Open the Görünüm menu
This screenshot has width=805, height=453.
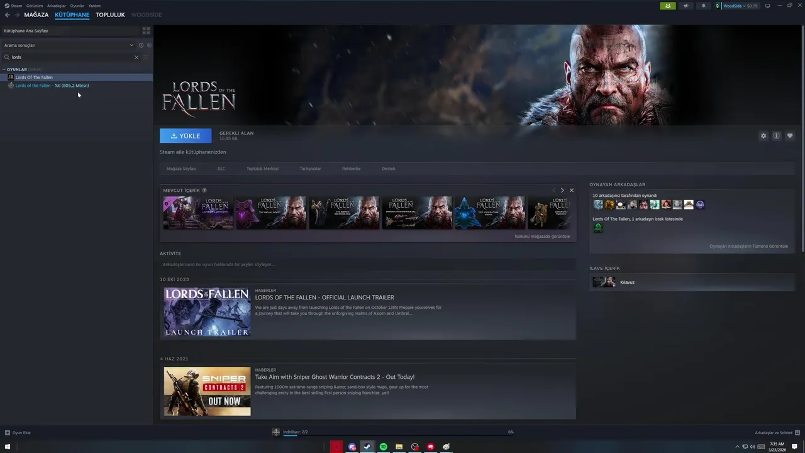click(35, 6)
